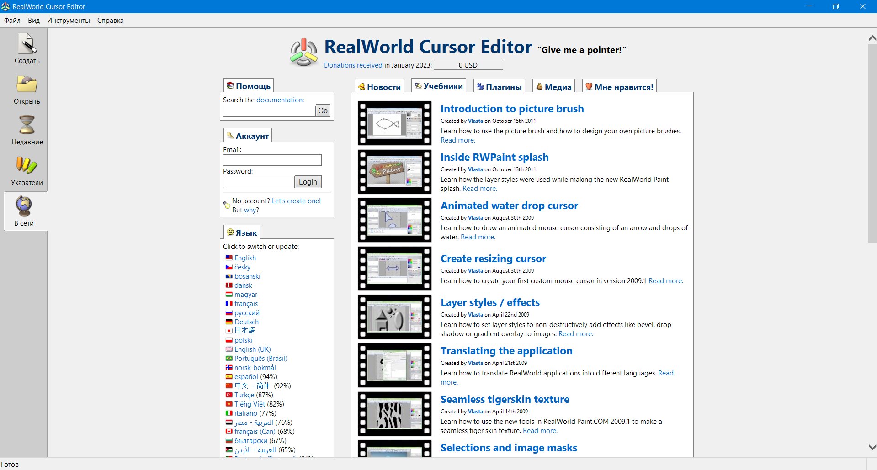877x470 pixels.
Task: Click the Brazilian flag beside Português (Brasil)
Action: [x=229, y=359]
